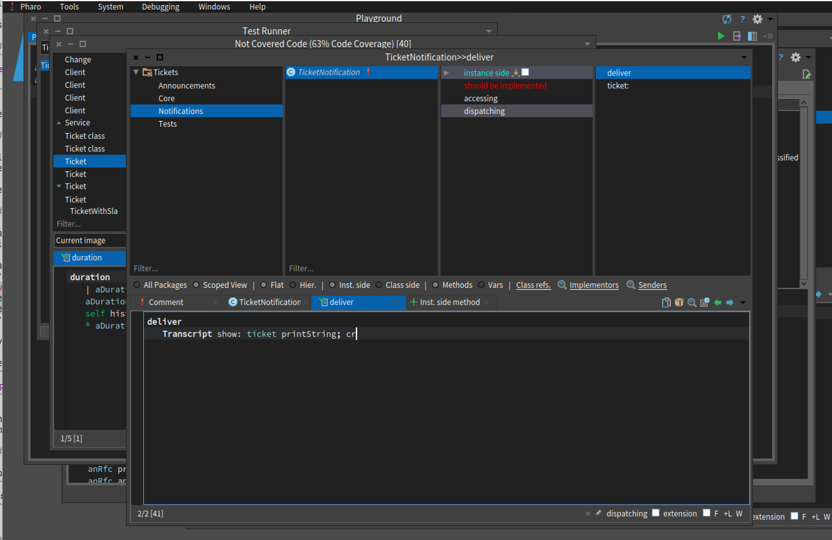Click the Implementors link
This screenshot has width=832, height=540.
point(594,285)
